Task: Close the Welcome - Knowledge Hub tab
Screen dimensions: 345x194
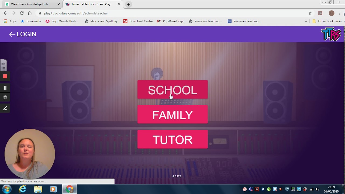Action: coord(58,4)
